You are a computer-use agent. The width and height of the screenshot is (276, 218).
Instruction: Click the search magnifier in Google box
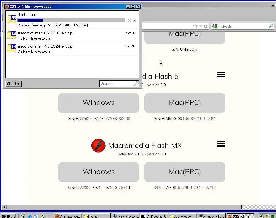[x=271, y=26]
